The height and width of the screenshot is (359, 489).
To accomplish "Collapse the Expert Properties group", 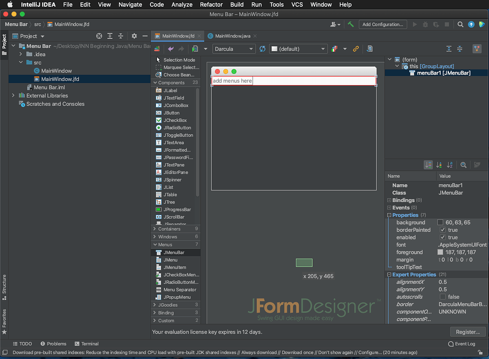I will click(x=389, y=275).
